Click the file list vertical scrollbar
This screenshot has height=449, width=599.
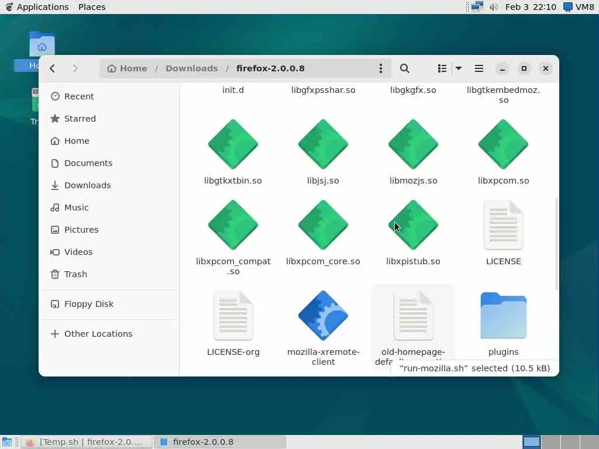click(x=556, y=244)
